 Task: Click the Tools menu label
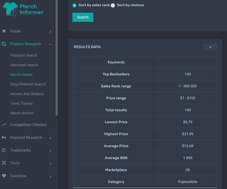pyautogui.click(x=15, y=163)
